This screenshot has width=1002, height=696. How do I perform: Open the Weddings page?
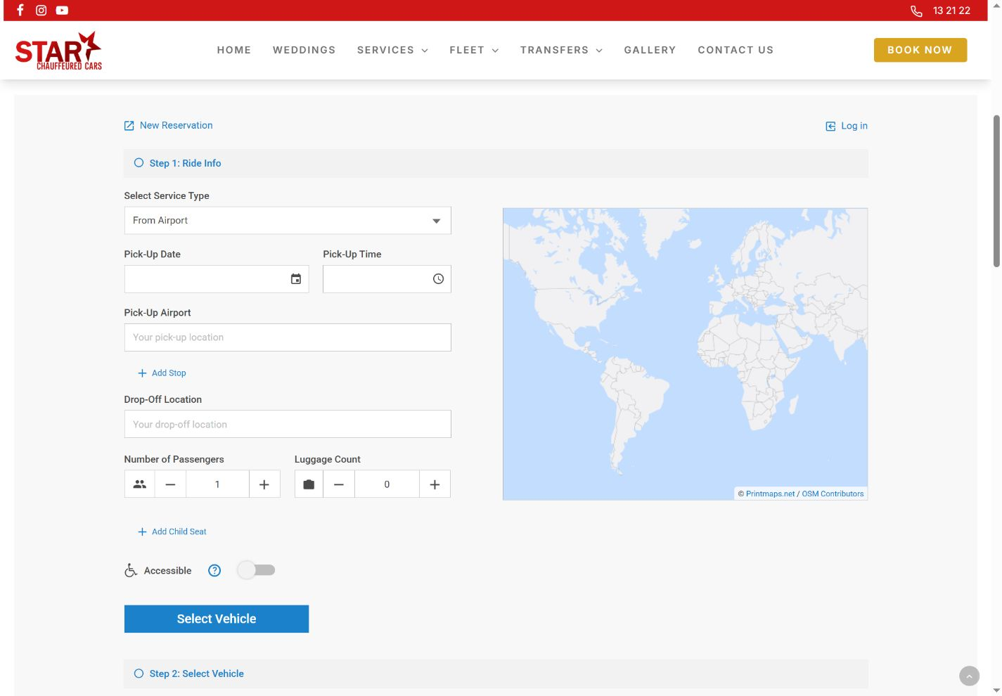coord(304,50)
